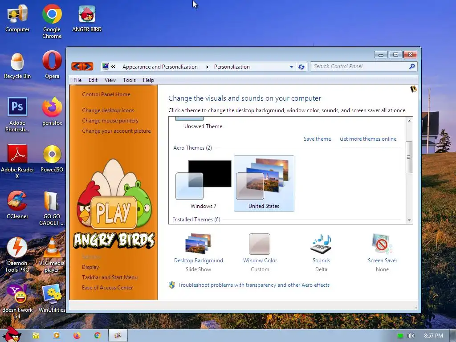The image size is (456, 342).
Task: Open CCleaner desktop shortcut
Action: pyautogui.click(x=17, y=205)
